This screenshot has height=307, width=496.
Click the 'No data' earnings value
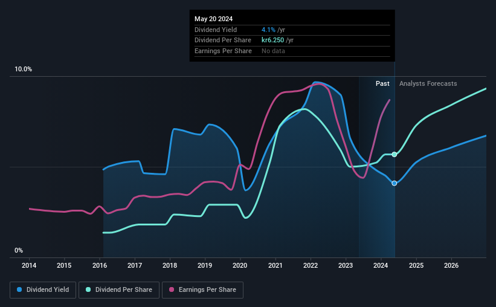(273, 51)
